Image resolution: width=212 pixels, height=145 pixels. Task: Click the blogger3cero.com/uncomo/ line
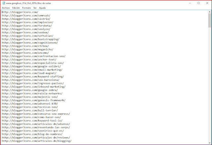[x=25, y=53]
